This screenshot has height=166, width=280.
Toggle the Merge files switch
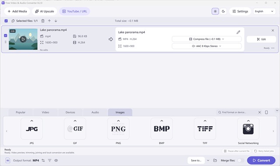point(241,160)
